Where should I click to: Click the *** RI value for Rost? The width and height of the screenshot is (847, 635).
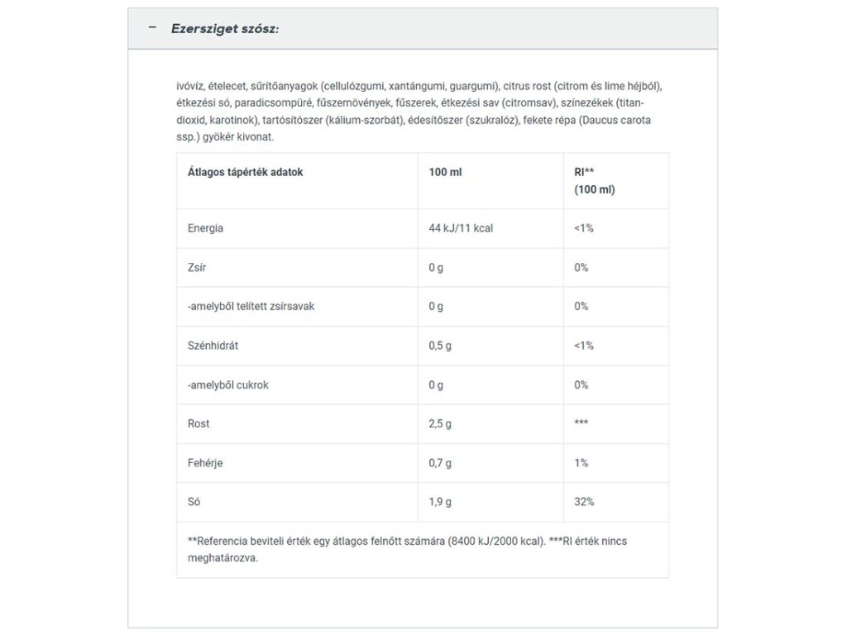(581, 423)
